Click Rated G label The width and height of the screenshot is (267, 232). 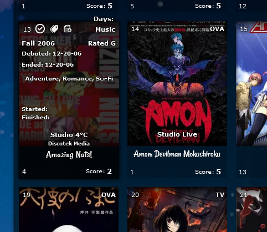coord(102,43)
